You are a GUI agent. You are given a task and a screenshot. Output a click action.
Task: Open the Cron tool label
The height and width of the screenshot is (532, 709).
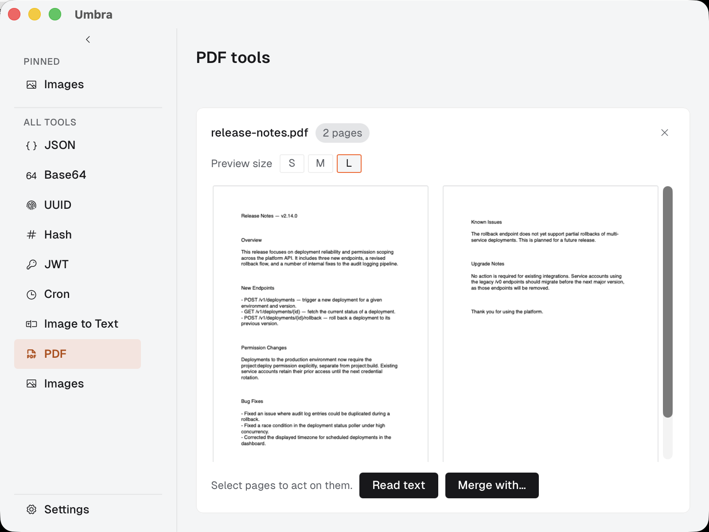click(x=57, y=294)
